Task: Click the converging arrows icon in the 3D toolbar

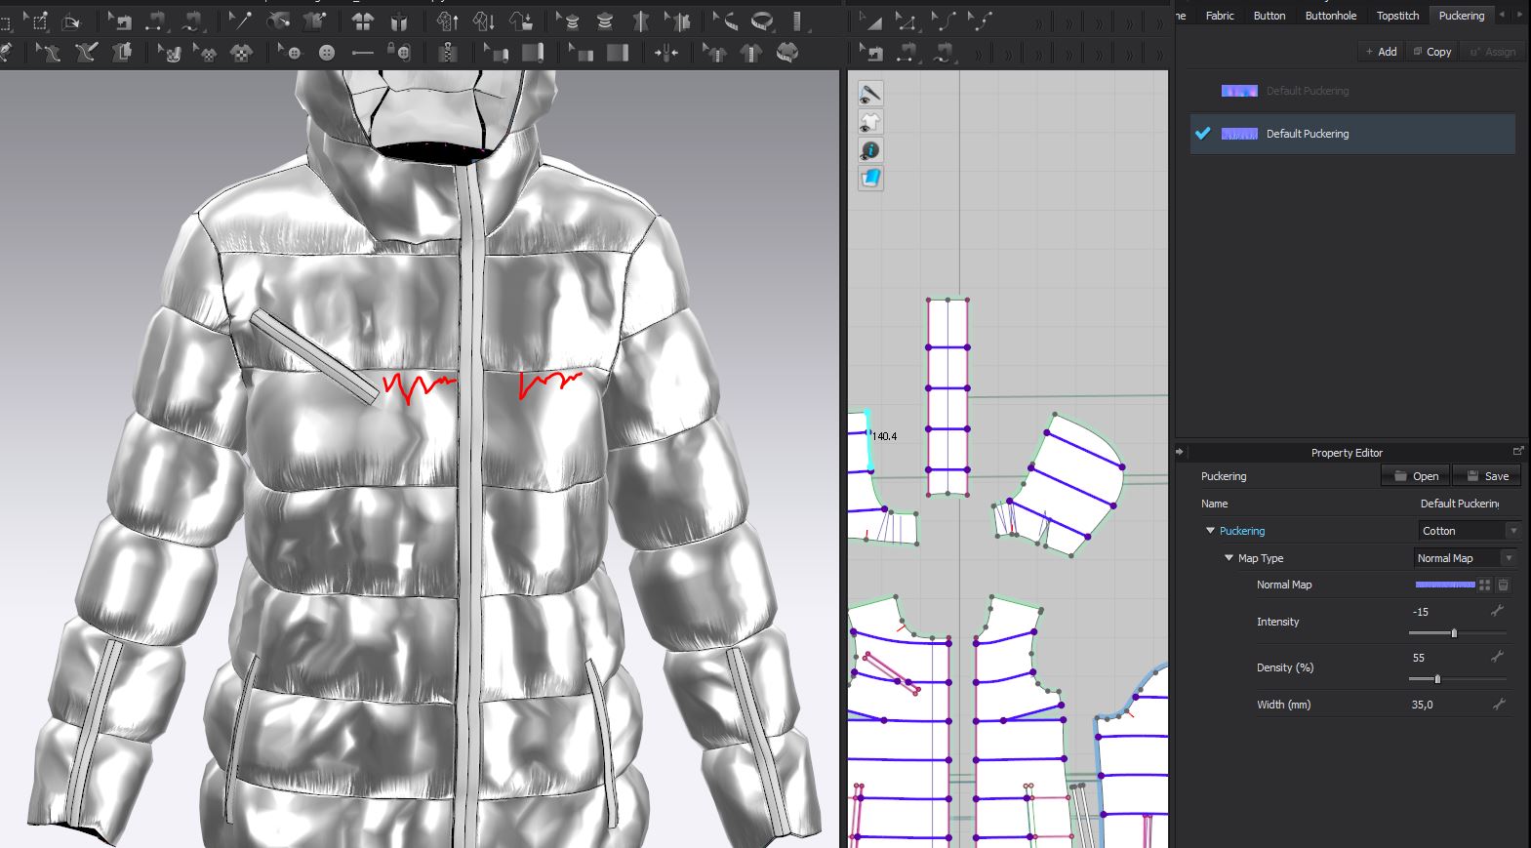Action: pyautogui.click(x=666, y=53)
